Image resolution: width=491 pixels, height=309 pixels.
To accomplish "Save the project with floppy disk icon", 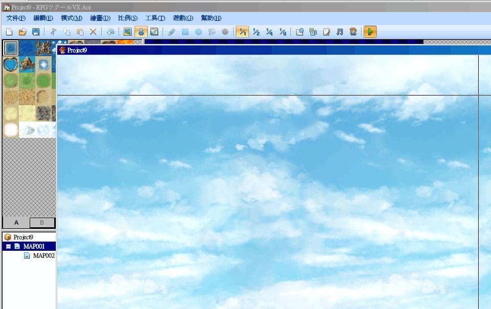I will 36,32.
